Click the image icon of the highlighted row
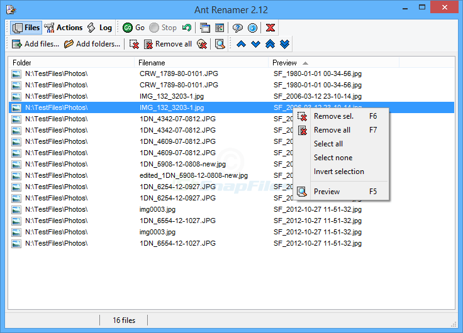Viewport: 463px width, 333px height. pos(16,108)
